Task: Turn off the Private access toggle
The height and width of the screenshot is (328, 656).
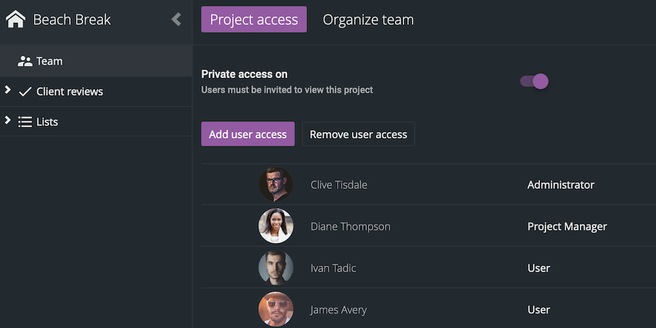Action: pos(534,81)
